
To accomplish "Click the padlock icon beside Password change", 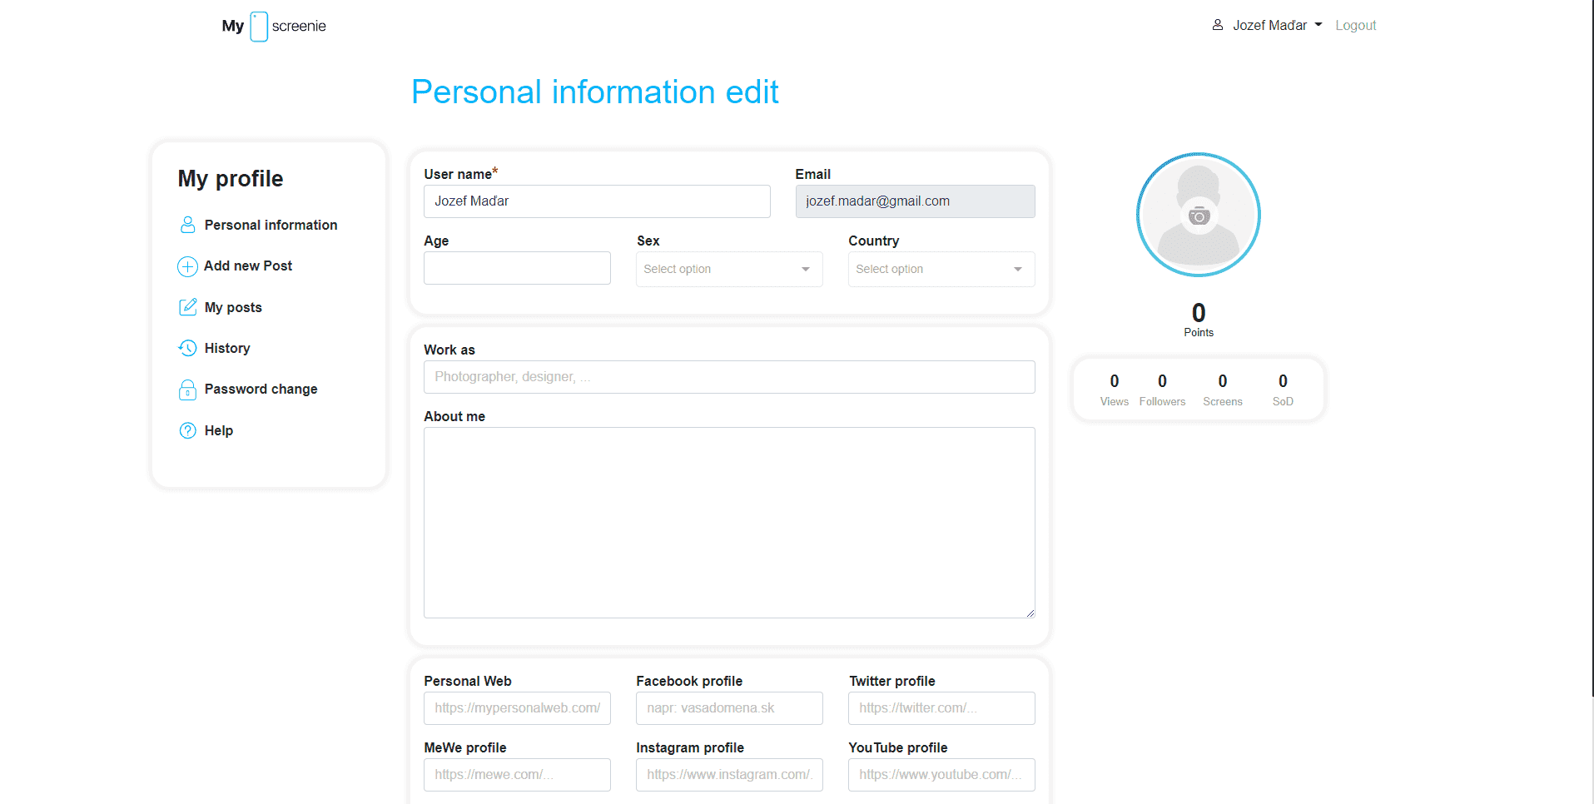I will (x=187, y=390).
